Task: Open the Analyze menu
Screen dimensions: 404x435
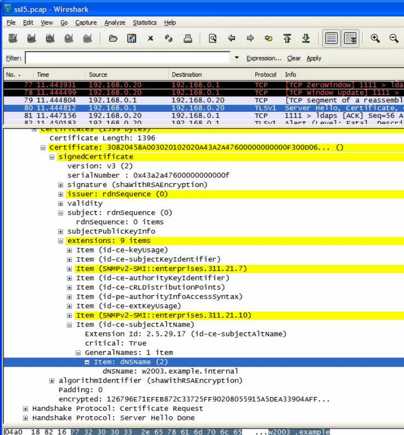Action: pos(115,22)
